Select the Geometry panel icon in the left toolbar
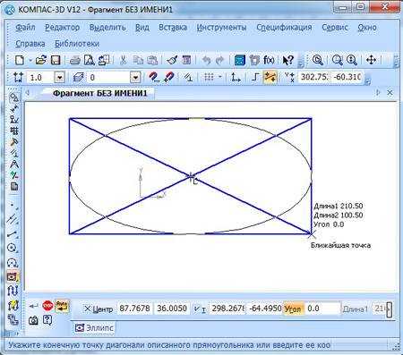This screenshot has height=355, width=403. [13, 97]
